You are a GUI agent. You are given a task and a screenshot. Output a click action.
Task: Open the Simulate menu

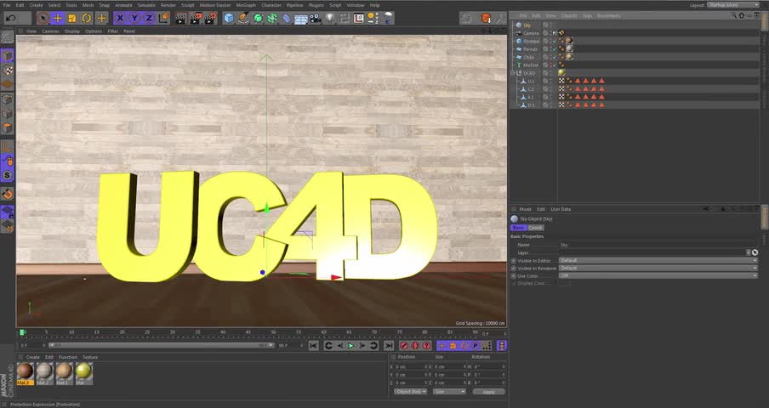(x=146, y=5)
